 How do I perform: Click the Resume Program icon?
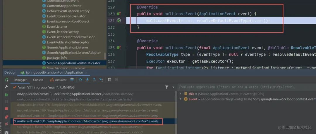coord(6,95)
